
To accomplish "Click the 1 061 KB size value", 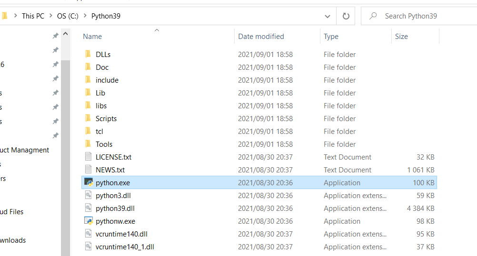I will pyautogui.click(x=421, y=170).
